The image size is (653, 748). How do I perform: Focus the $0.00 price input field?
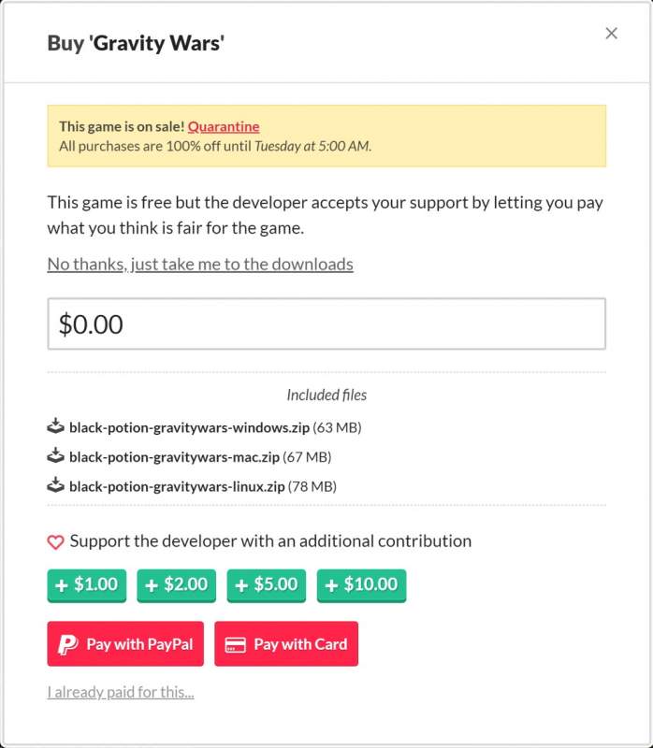click(x=326, y=324)
